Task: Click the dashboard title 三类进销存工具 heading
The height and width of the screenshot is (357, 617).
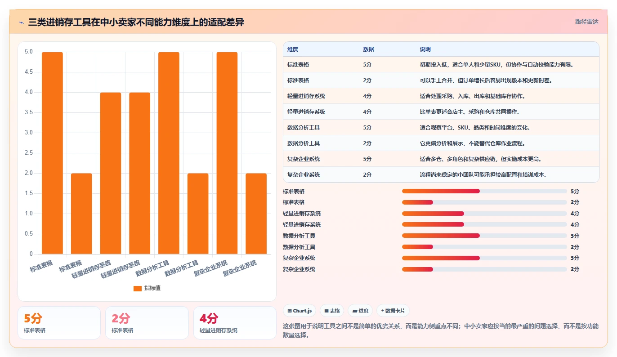Action: (136, 22)
